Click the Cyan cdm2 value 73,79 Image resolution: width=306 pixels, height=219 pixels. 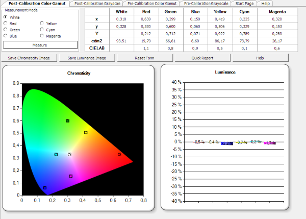pyautogui.click(x=244, y=41)
